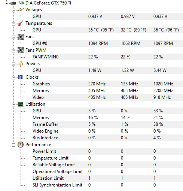This screenshot has height=191, width=183.
Task: Click the NVIDIA GeForce GTX 750 Ti card icon
Action: click(13, 3)
